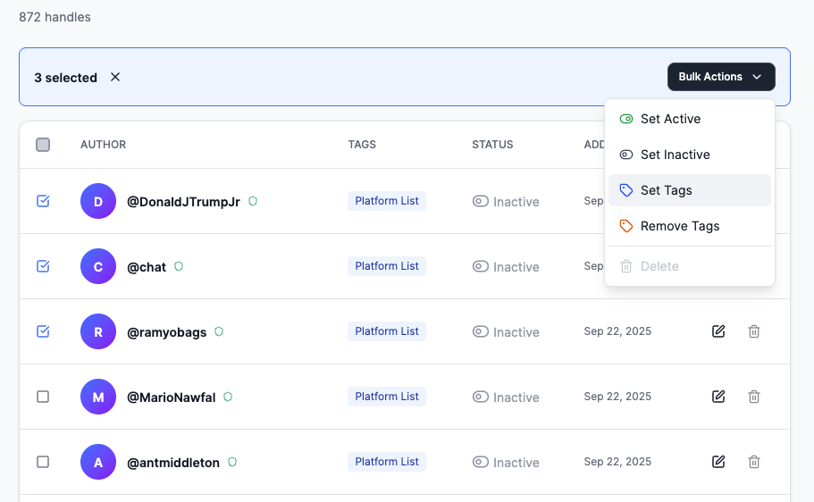Click the shield badge next to @ramyobags
814x502 pixels.
pos(219,331)
